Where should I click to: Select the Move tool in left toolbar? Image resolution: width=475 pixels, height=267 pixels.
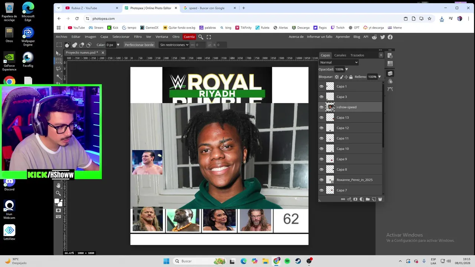[x=58, y=54]
